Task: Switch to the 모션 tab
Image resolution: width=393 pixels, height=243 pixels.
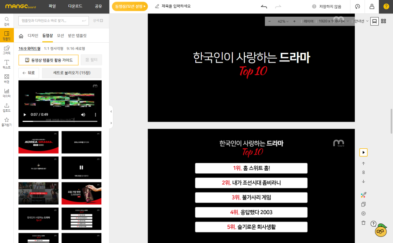Action: coord(60,35)
